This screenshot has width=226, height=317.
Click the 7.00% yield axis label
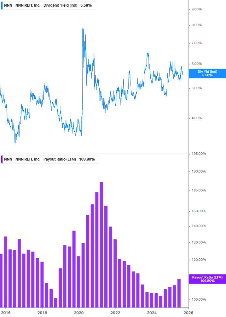196,43
